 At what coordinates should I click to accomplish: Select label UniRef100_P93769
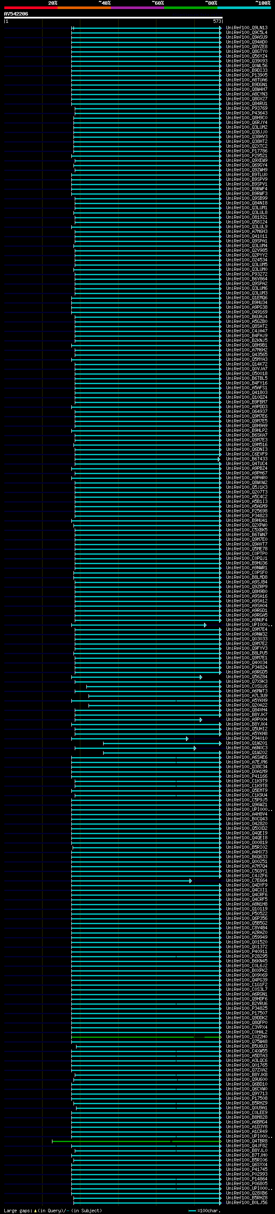pos(247,109)
